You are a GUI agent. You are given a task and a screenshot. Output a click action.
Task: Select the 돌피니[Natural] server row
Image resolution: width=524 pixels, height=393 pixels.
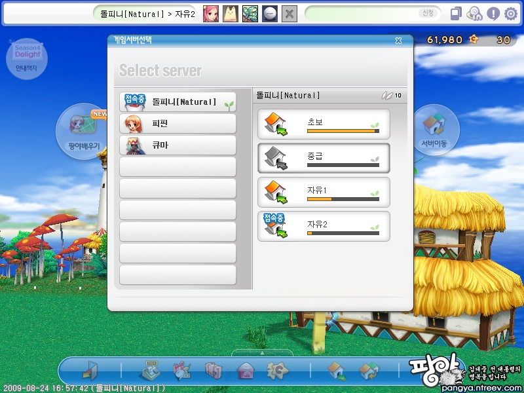tap(178, 102)
